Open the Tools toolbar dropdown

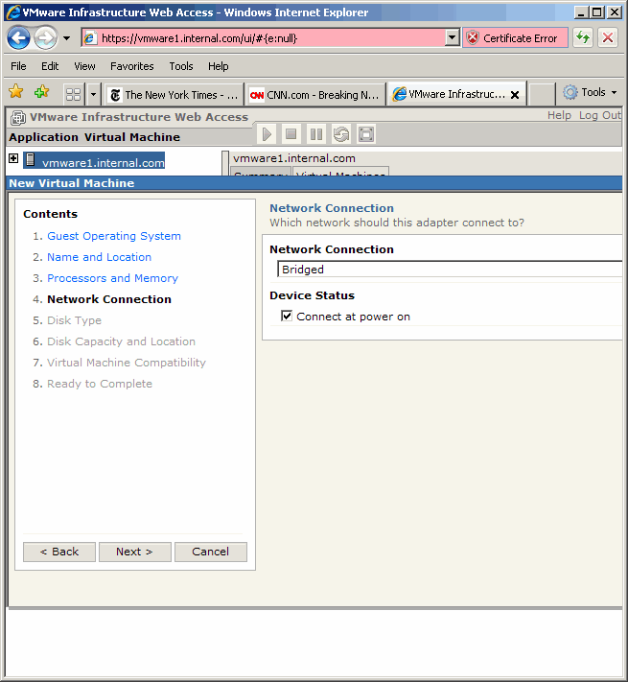590,93
